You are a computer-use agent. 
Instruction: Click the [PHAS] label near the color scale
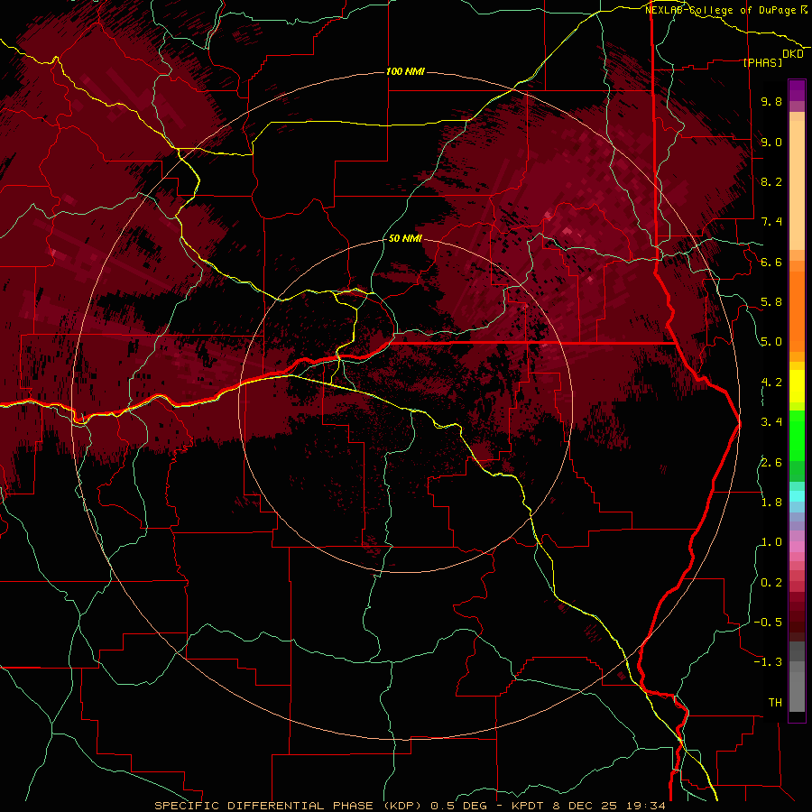(x=761, y=62)
